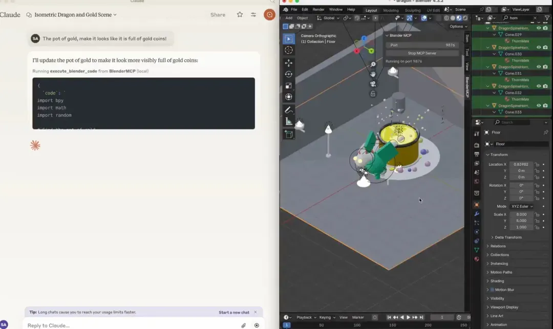Screen dimensions: 553x329
Task: Toggle the Rotation X lock
Action: [537, 185]
